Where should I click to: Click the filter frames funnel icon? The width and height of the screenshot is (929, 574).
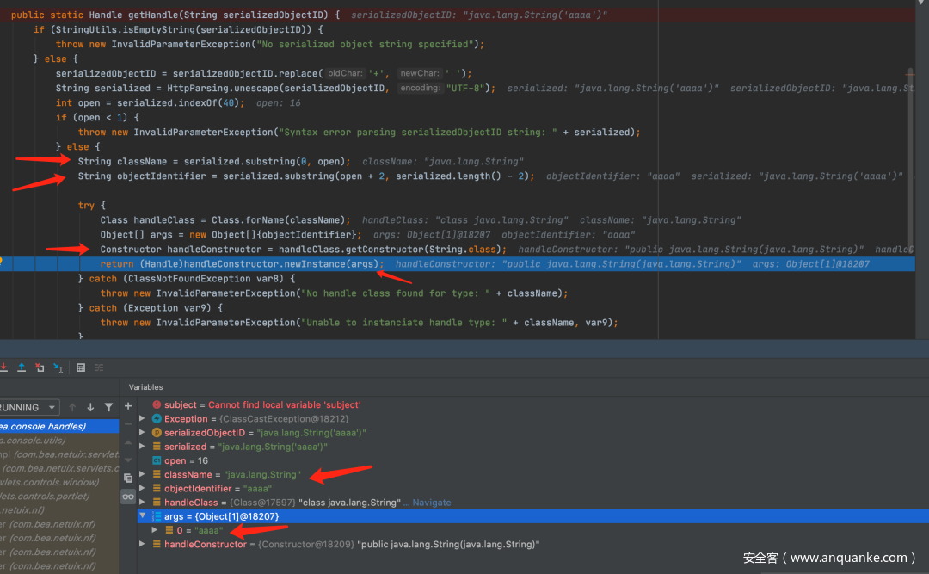(x=108, y=407)
